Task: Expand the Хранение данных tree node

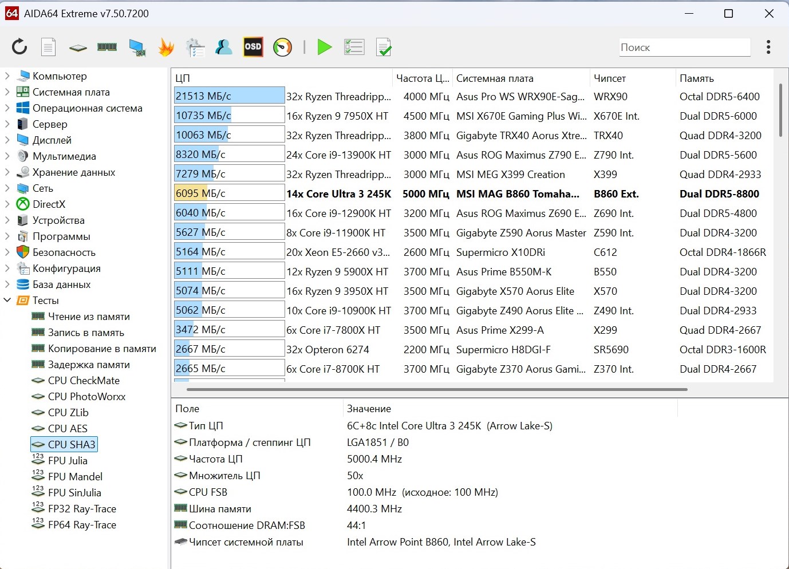Action: tap(7, 172)
